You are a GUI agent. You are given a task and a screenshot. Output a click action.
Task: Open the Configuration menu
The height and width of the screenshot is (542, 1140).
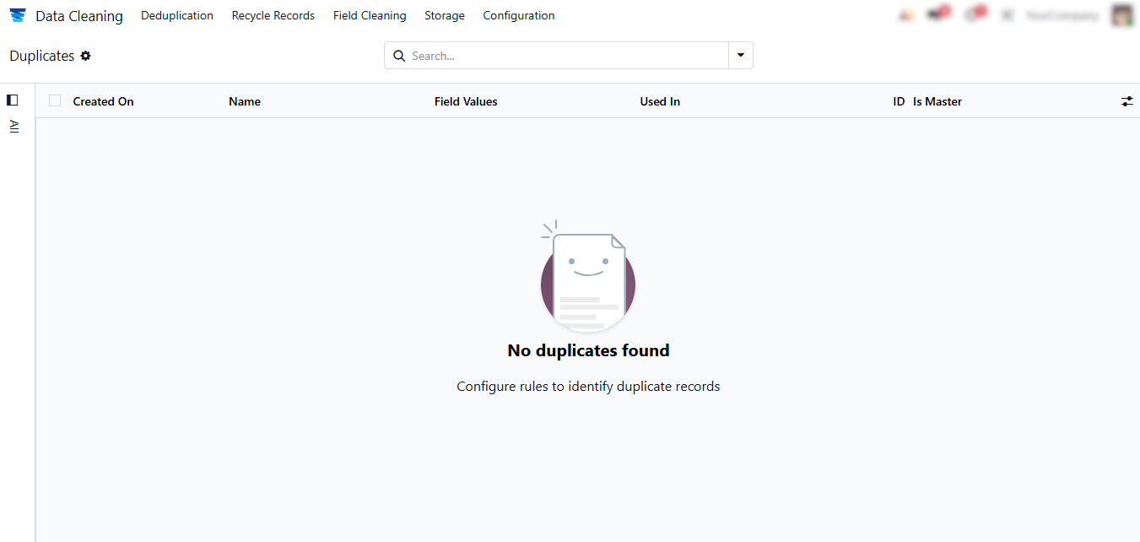[518, 16]
